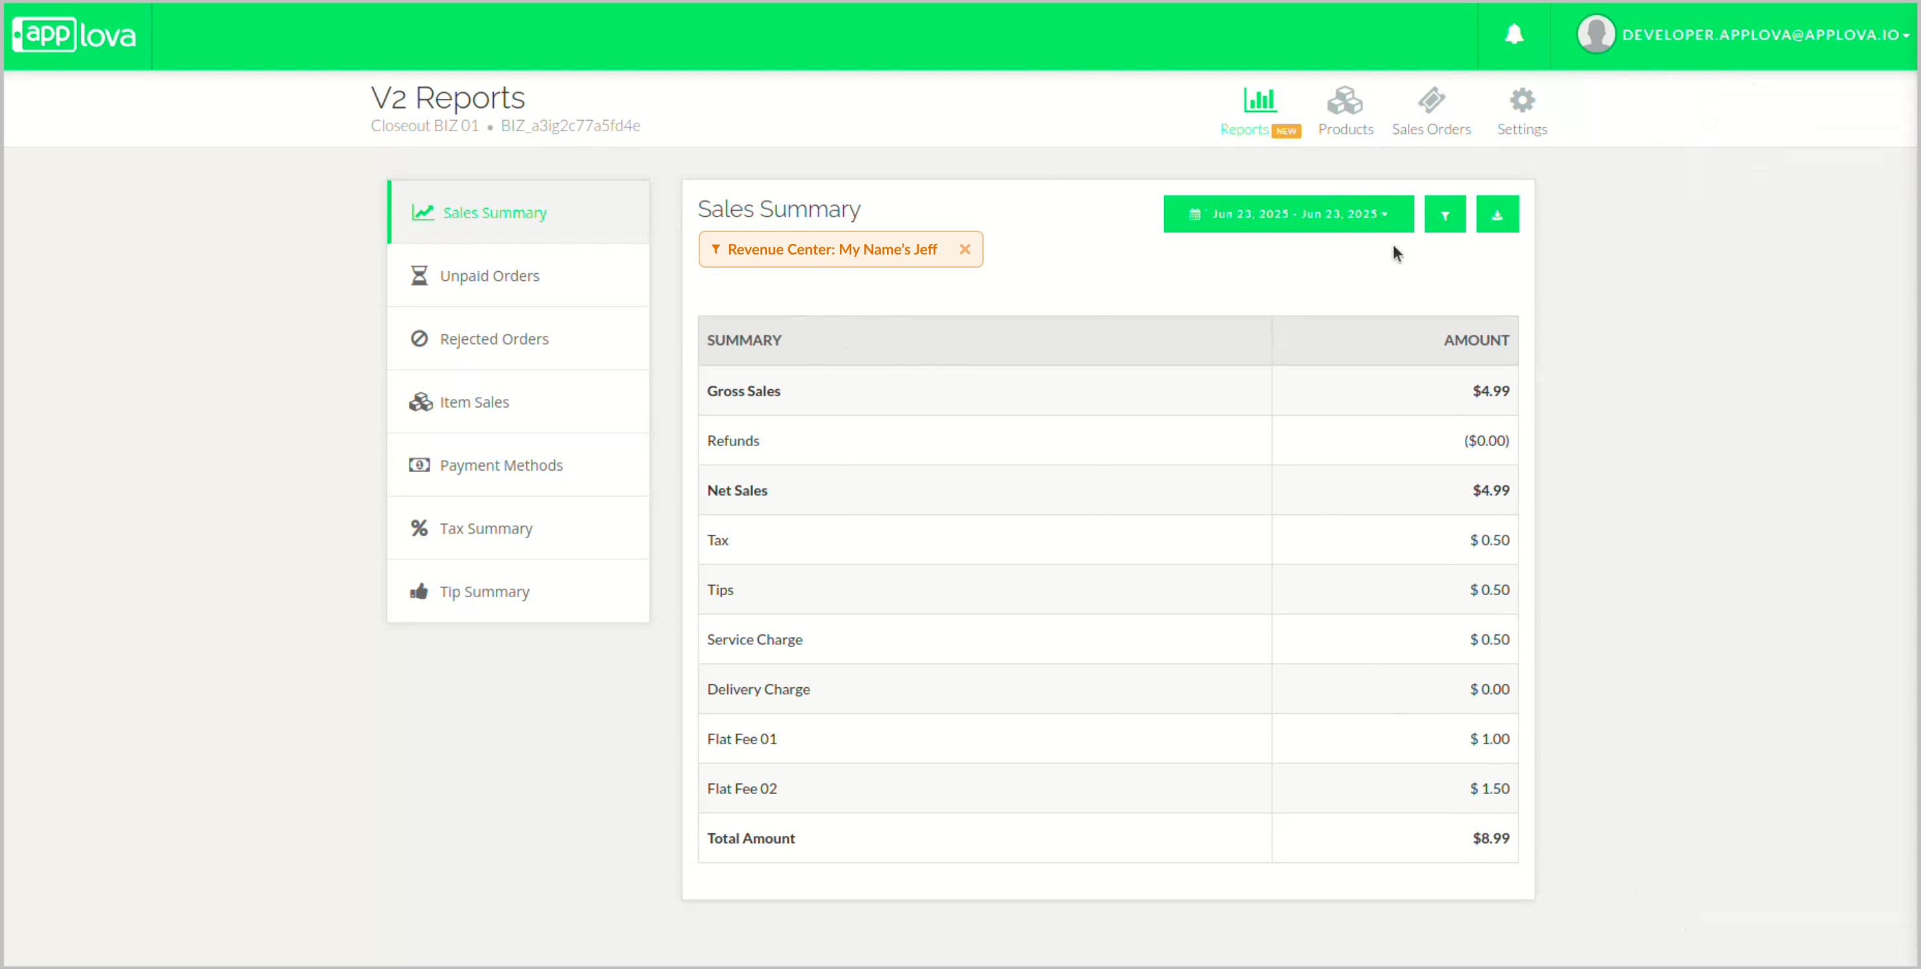The width and height of the screenshot is (1921, 969).
Task: Click the $ 1.50 Flat Fee 02 value
Action: pyautogui.click(x=1489, y=789)
